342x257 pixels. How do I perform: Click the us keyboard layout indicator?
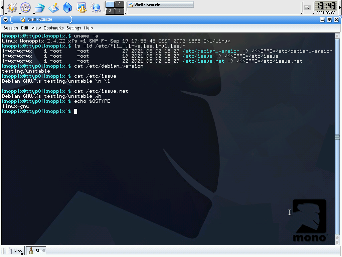(307, 7)
